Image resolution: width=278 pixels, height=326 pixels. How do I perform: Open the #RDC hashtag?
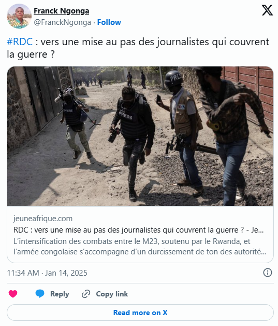coord(20,42)
